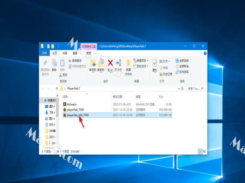The height and width of the screenshot is (183, 245).
Task: Click the Back navigation arrow
Action: coord(42,89)
